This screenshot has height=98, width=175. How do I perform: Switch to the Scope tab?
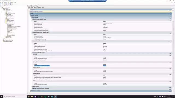click(29, 8)
